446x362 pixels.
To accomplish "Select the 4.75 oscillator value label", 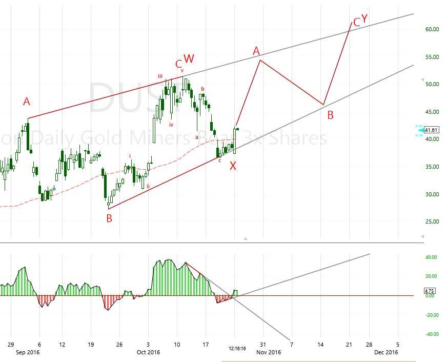I will point(429,291).
